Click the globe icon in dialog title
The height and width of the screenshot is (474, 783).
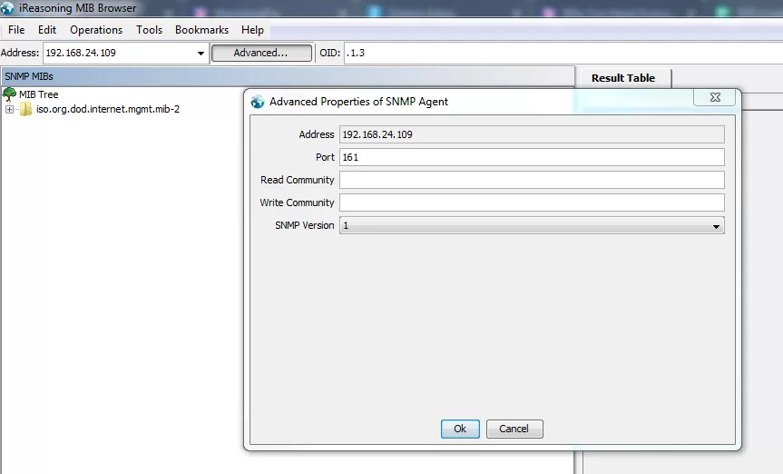pyautogui.click(x=258, y=102)
